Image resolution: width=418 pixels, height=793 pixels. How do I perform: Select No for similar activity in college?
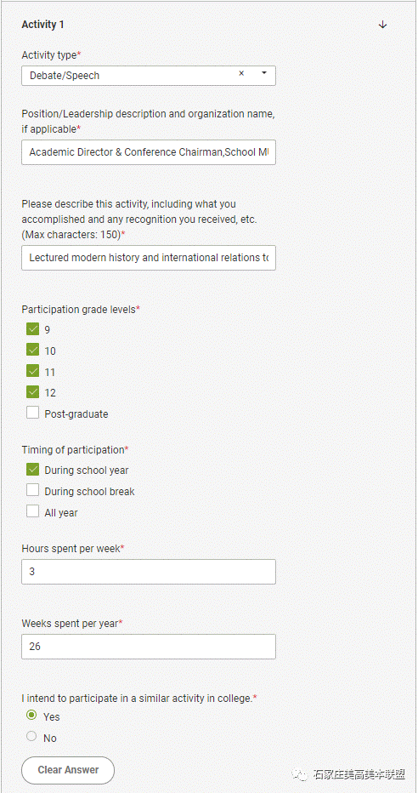click(x=31, y=737)
